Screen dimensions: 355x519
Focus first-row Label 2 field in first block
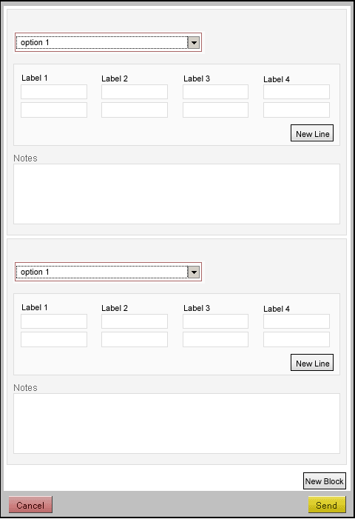coord(135,92)
